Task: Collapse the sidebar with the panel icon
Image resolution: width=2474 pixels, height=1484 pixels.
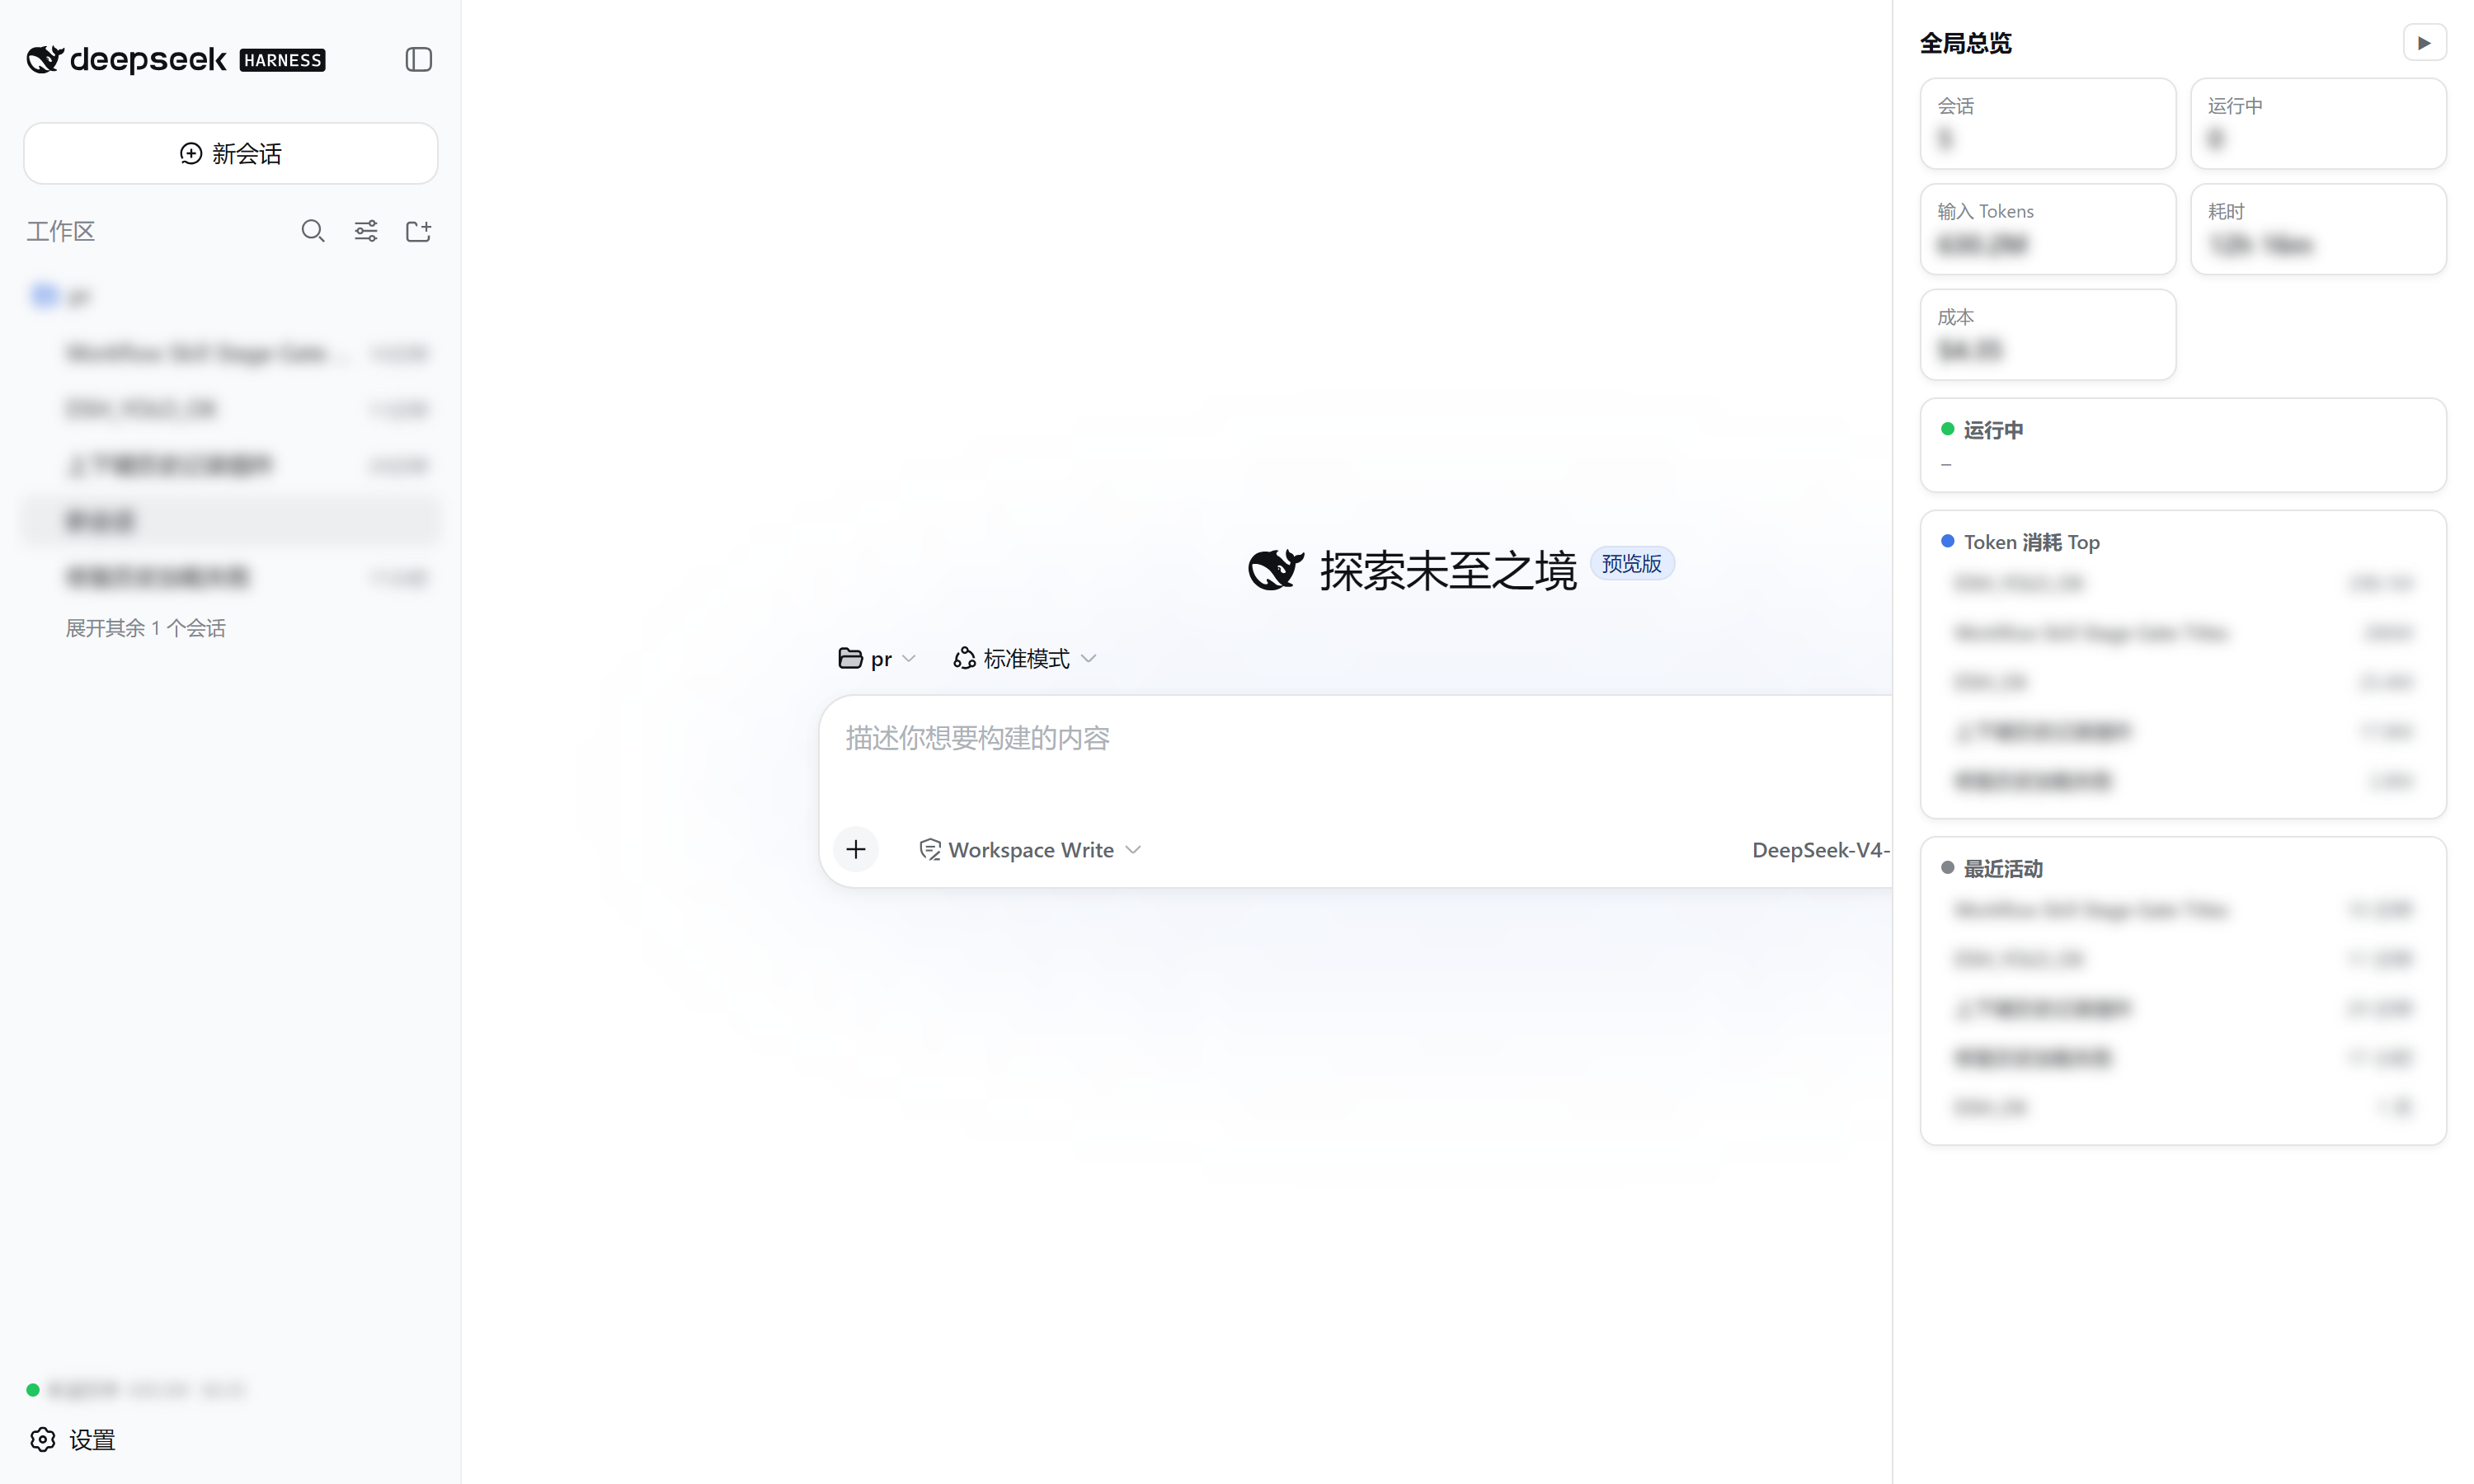Action: tap(418, 60)
